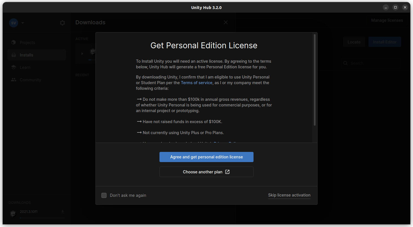Image resolution: width=413 pixels, height=227 pixels.
Task: Enable the Don't ask me again checkbox
Action: coord(104,195)
